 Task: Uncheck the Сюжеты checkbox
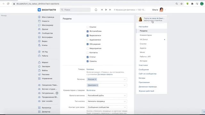tap(87, 61)
